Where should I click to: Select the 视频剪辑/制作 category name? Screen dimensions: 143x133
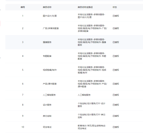click(50, 70)
